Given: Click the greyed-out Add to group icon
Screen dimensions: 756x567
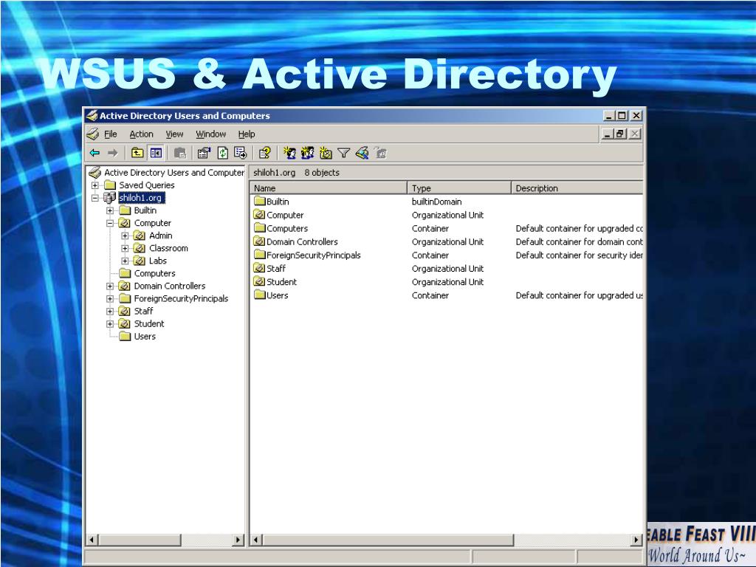Looking at the screenshot, I should (x=380, y=154).
